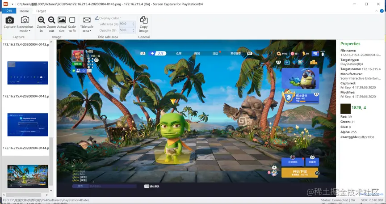Click the player avatar portrait in game image
386x204 pixels.
pos(78,56)
